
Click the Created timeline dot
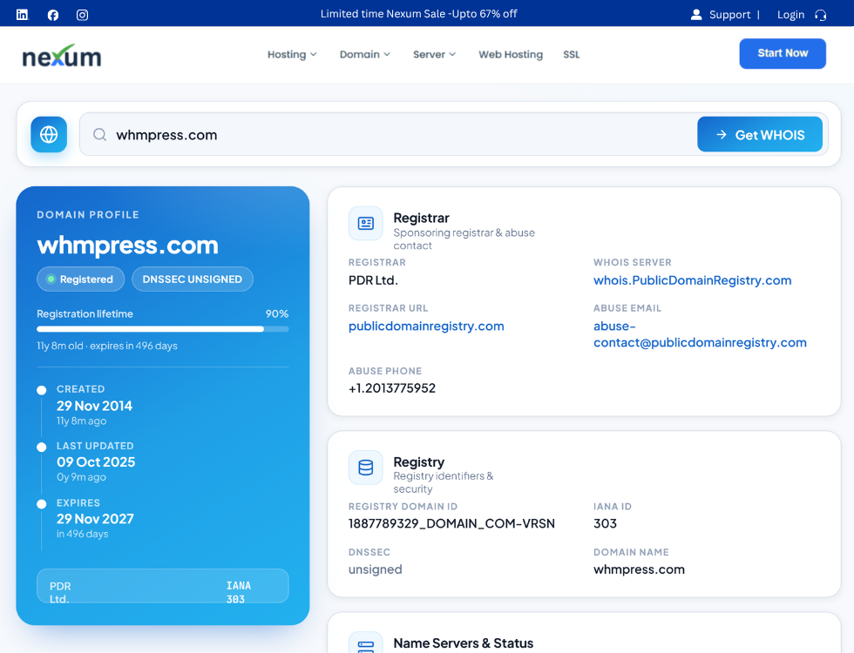click(x=42, y=390)
